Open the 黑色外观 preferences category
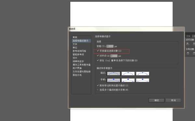Image resolution: width=195 pixels, height=121 pixels. pos(77,75)
